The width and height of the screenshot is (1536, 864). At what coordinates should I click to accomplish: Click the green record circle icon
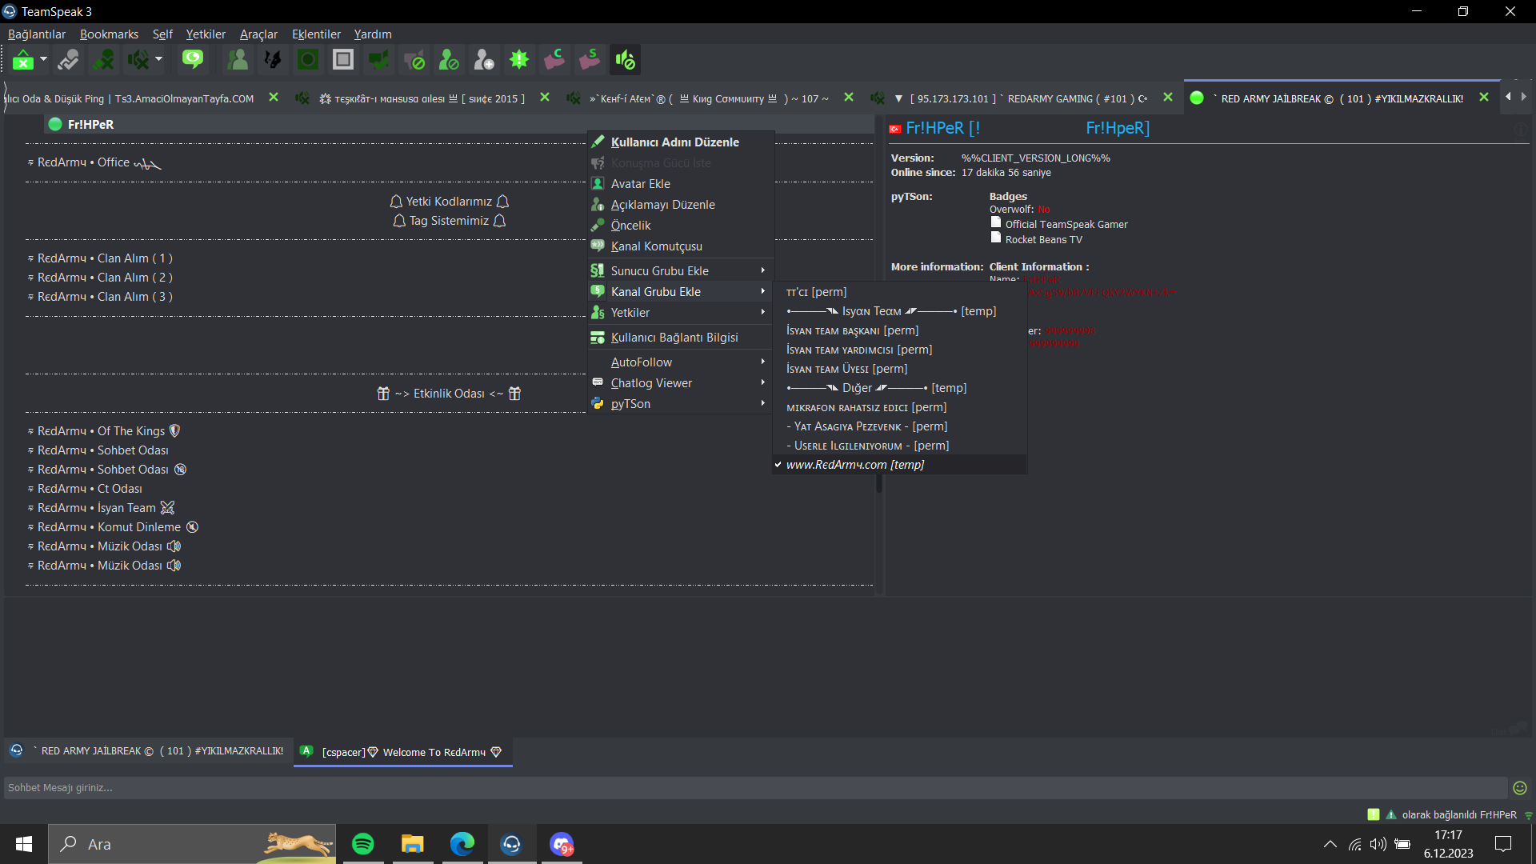(308, 60)
